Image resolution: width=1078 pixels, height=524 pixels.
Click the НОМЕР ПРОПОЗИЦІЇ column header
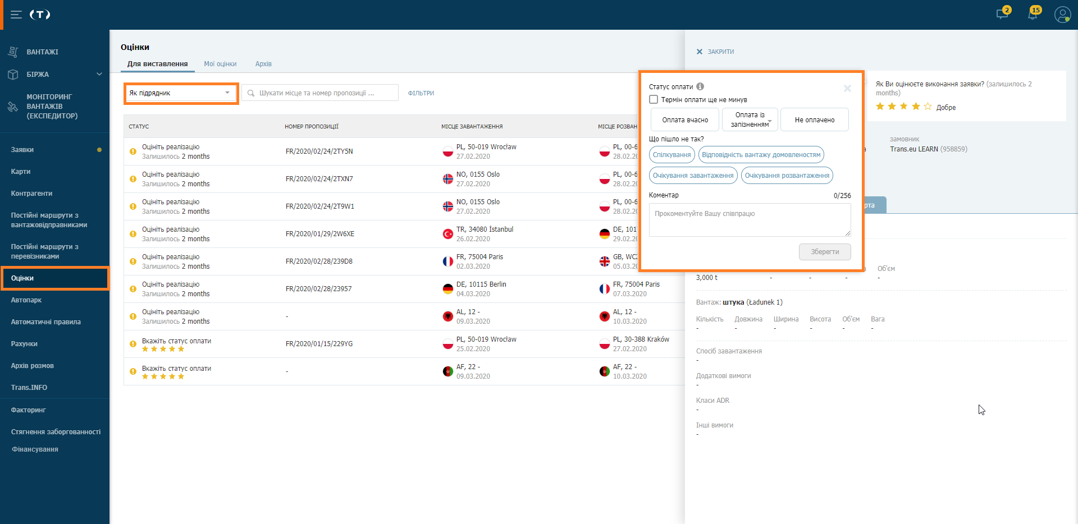312,127
